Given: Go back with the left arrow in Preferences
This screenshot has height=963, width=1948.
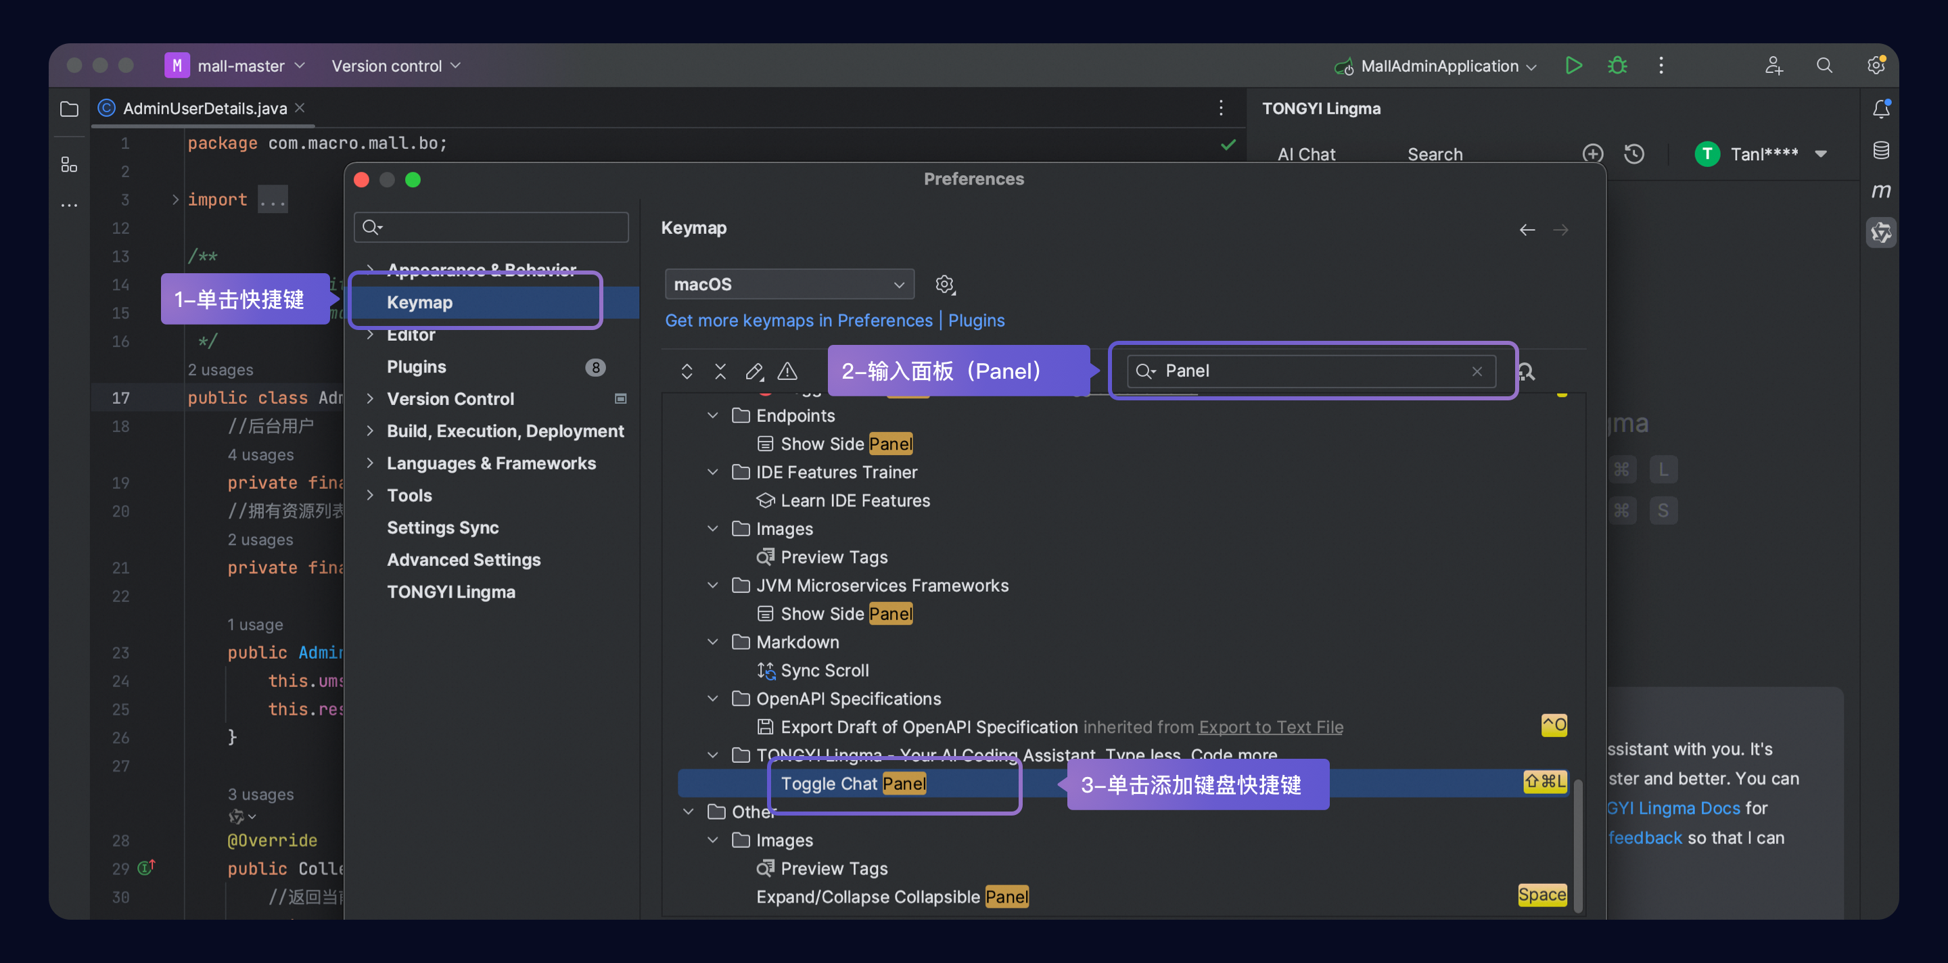Looking at the screenshot, I should click(1527, 230).
